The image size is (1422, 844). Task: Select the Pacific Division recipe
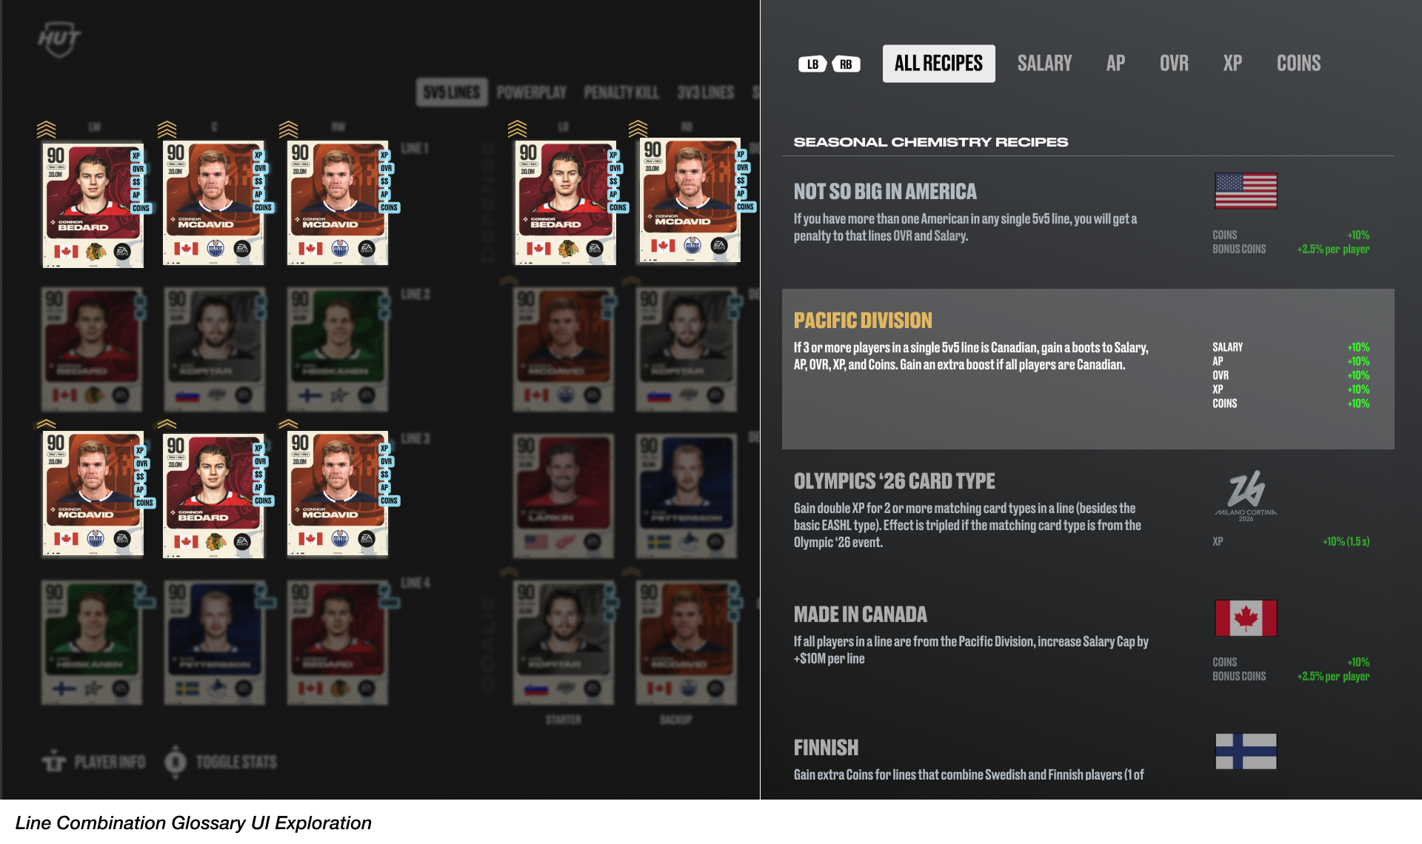pos(1088,369)
